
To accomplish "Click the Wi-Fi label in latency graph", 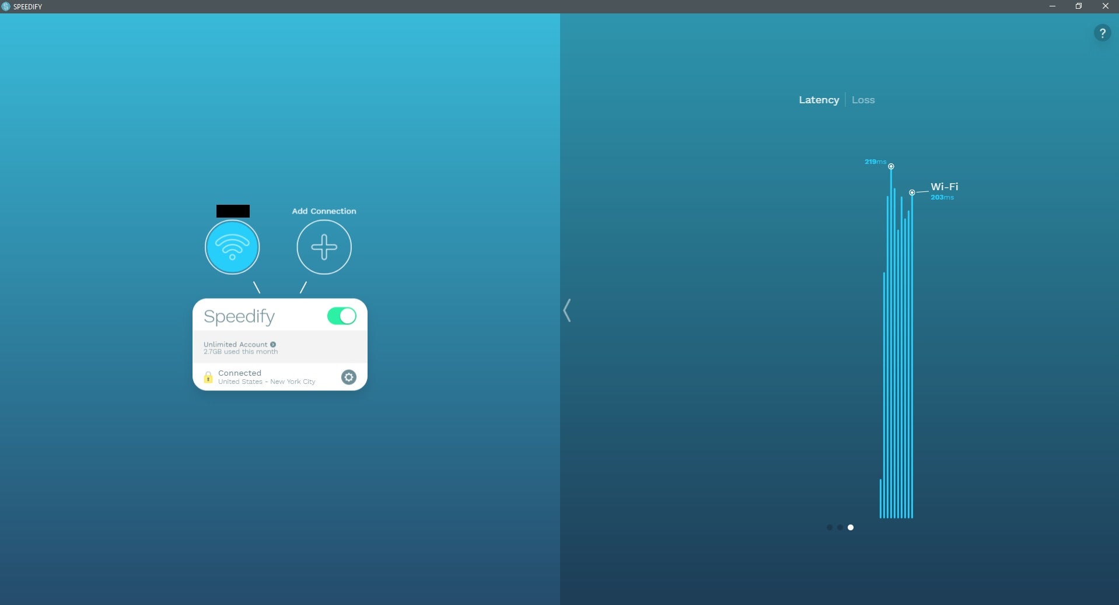I will [944, 187].
